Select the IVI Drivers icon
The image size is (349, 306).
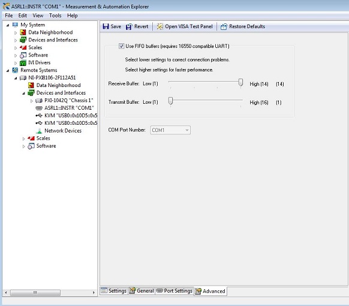(x=23, y=63)
